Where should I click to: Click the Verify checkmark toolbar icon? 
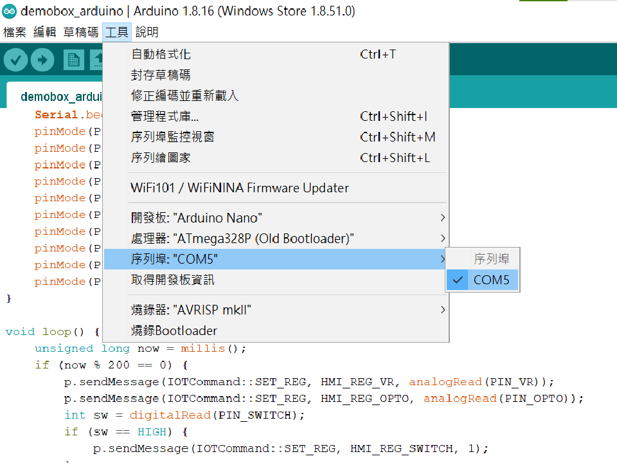(x=15, y=60)
